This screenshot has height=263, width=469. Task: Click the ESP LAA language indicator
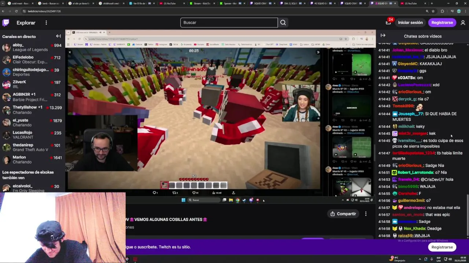(438, 259)
